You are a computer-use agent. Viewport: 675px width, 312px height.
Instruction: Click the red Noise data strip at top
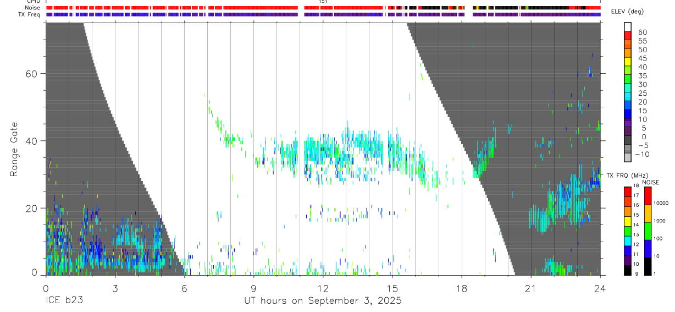click(x=323, y=8)
